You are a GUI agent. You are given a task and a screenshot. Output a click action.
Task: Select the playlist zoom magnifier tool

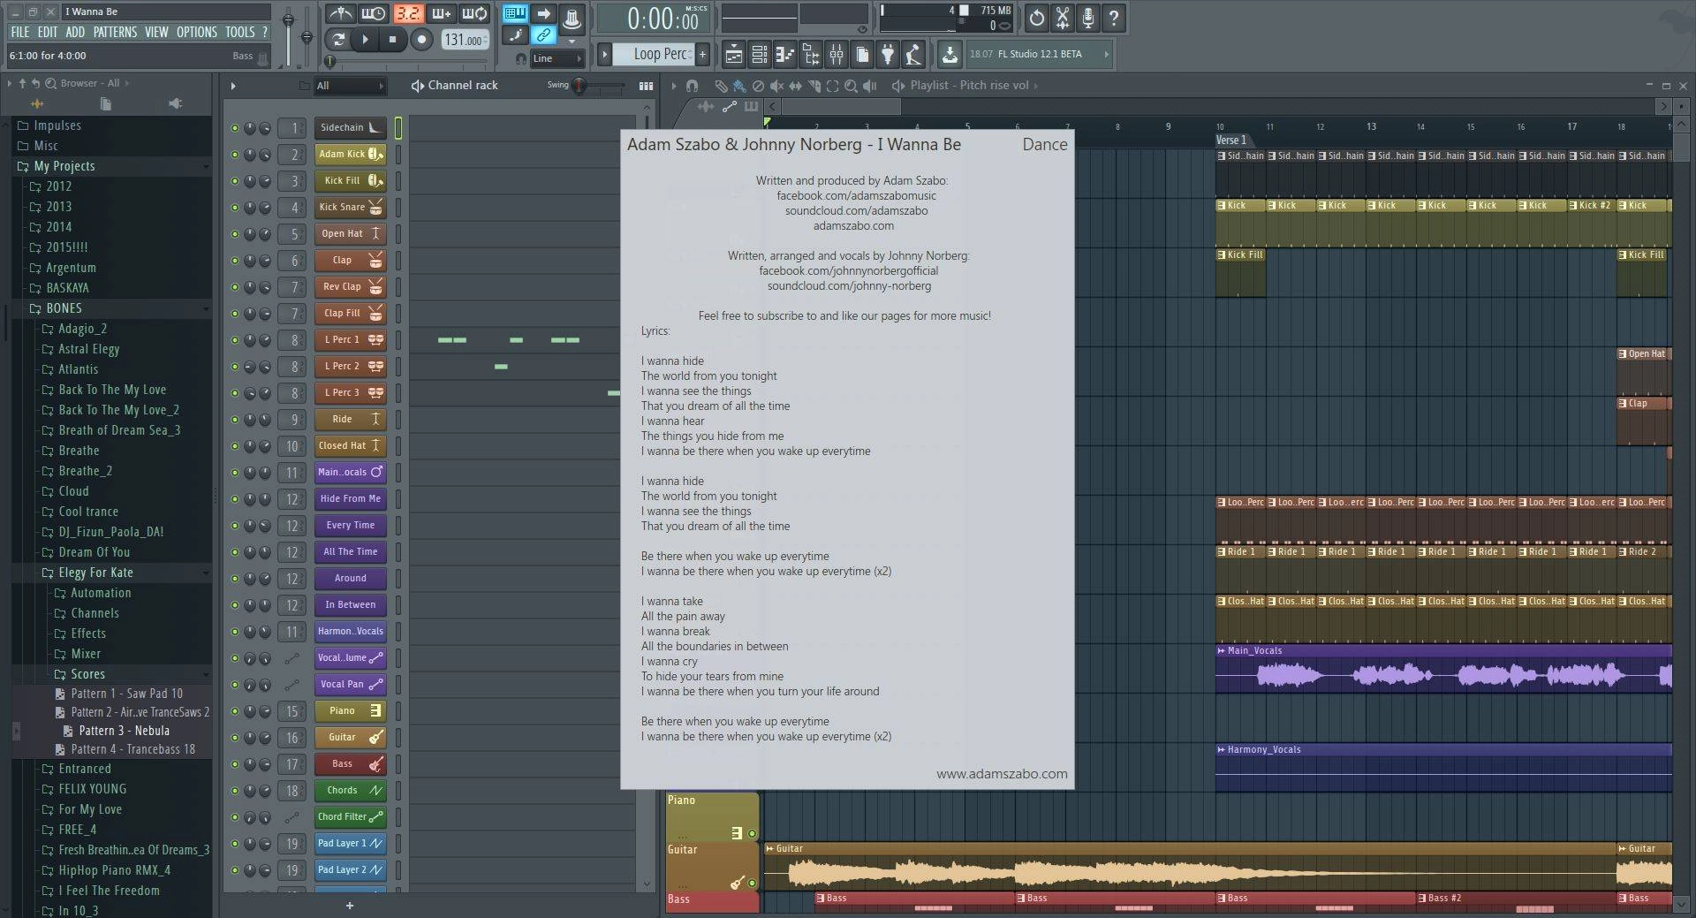851,86
